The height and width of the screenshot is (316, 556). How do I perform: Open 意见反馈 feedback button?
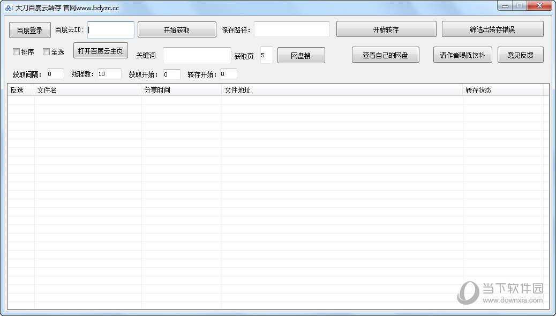pyautogui.click(x=520, y=55)
